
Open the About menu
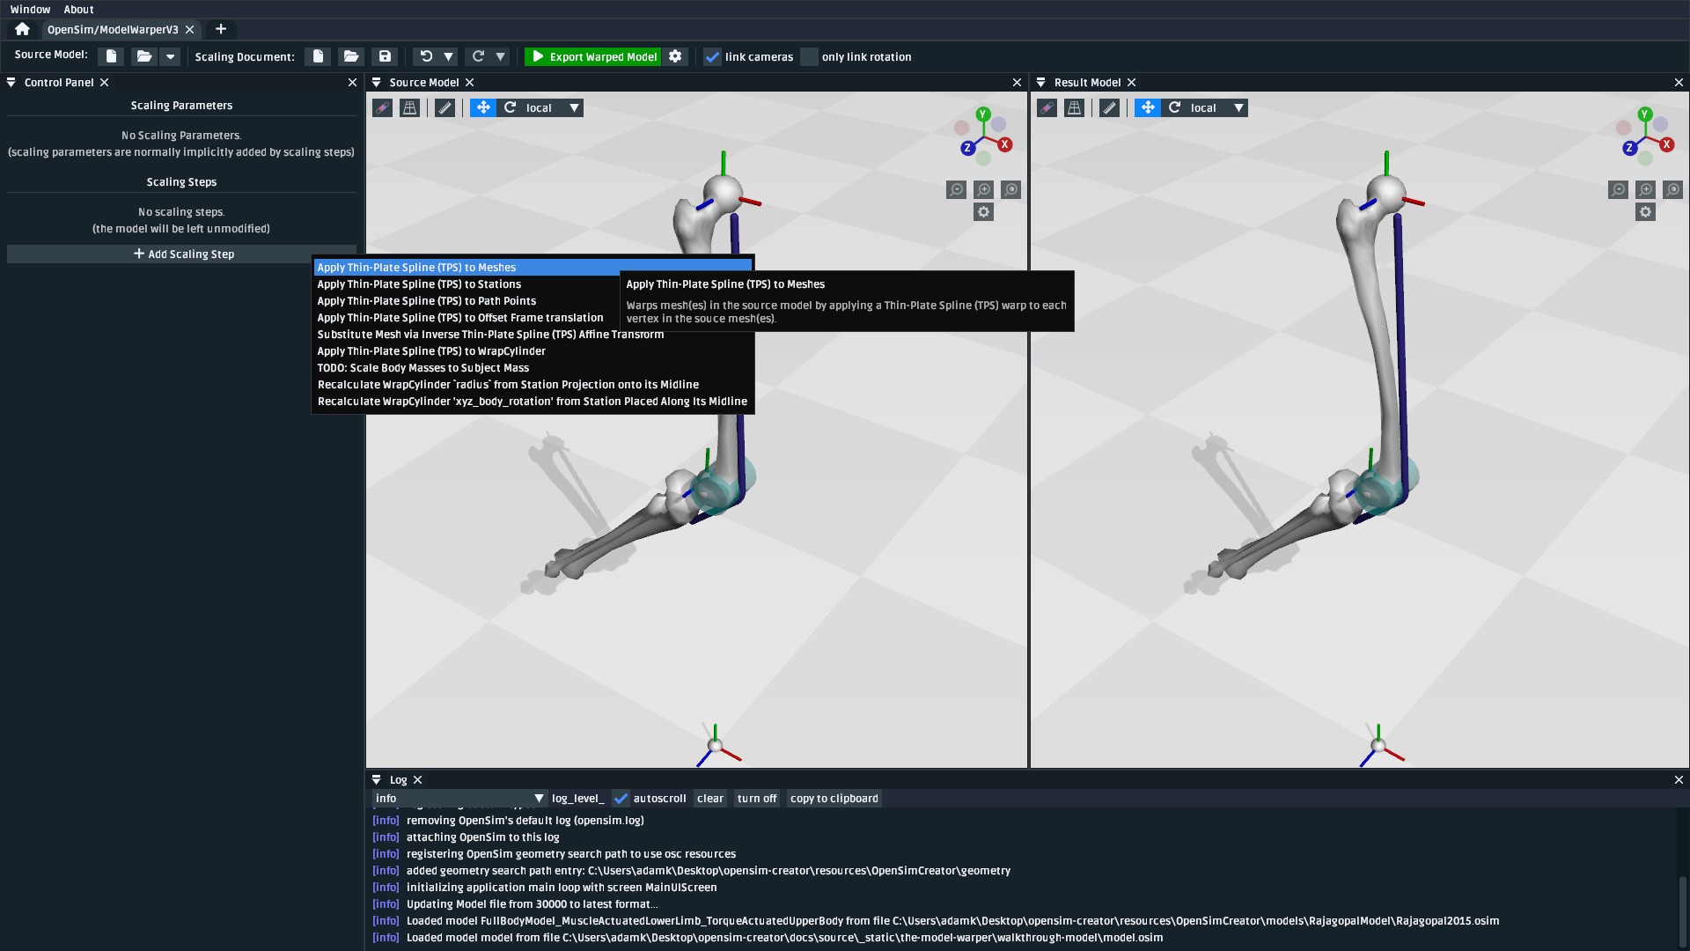tap(78, 10)
